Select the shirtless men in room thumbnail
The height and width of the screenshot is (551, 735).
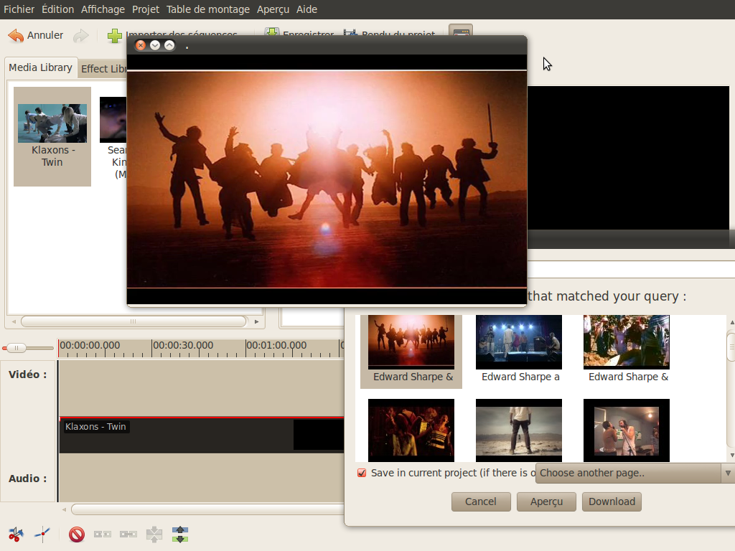627,430
